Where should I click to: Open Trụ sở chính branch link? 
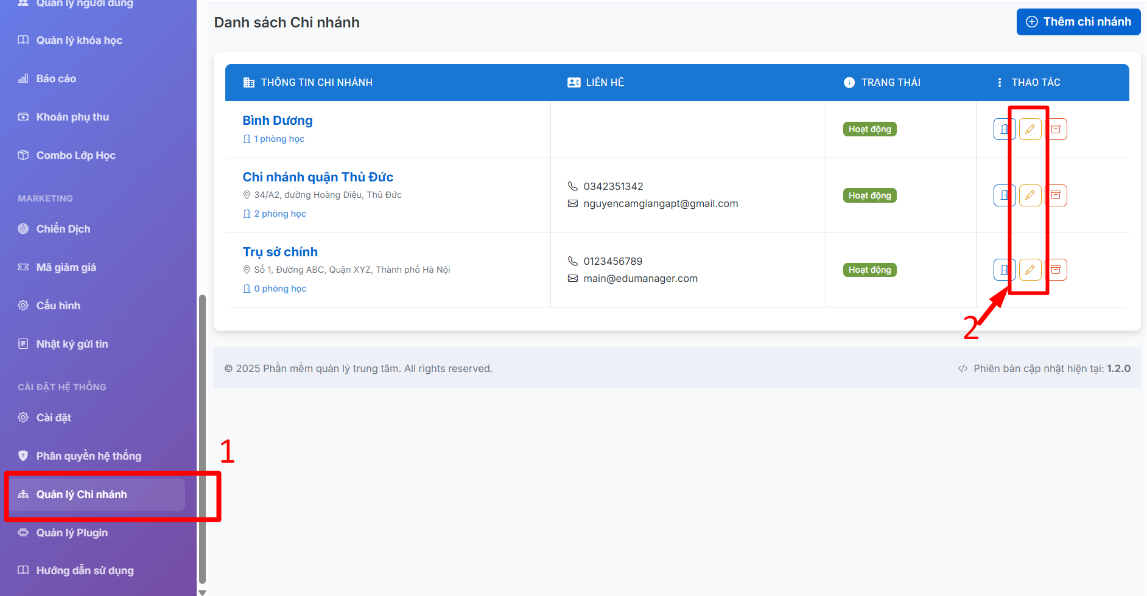(280, 252)
